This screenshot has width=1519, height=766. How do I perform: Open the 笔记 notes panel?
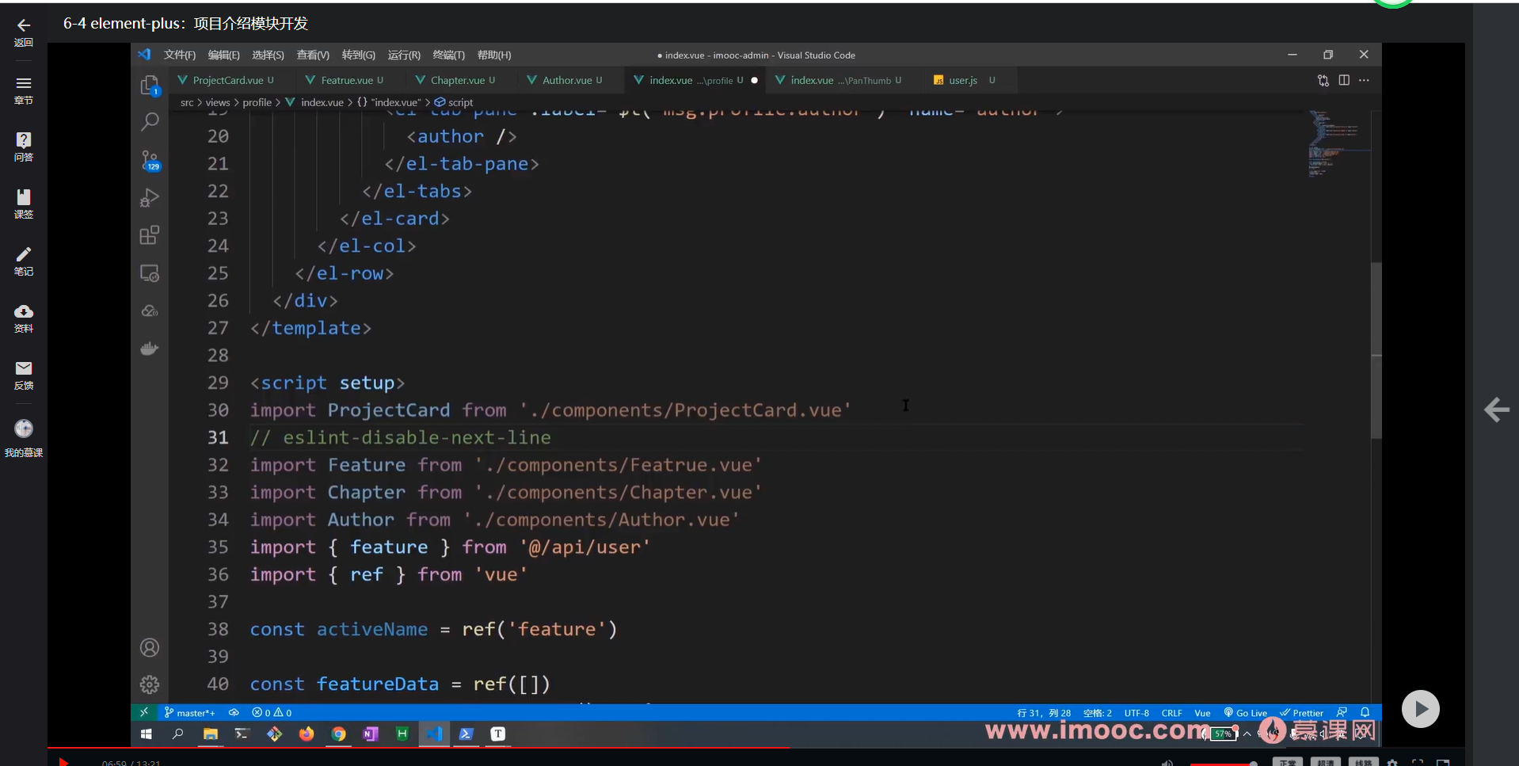click(x=24, y=261)
